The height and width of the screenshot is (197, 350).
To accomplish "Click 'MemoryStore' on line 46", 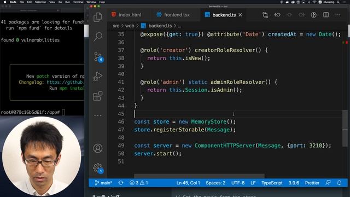I will (209, 121).
